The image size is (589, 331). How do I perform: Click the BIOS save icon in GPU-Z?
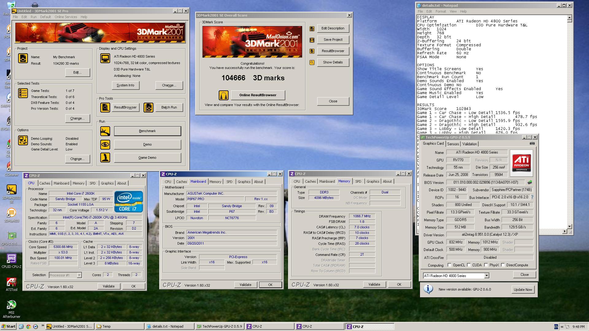529,182
